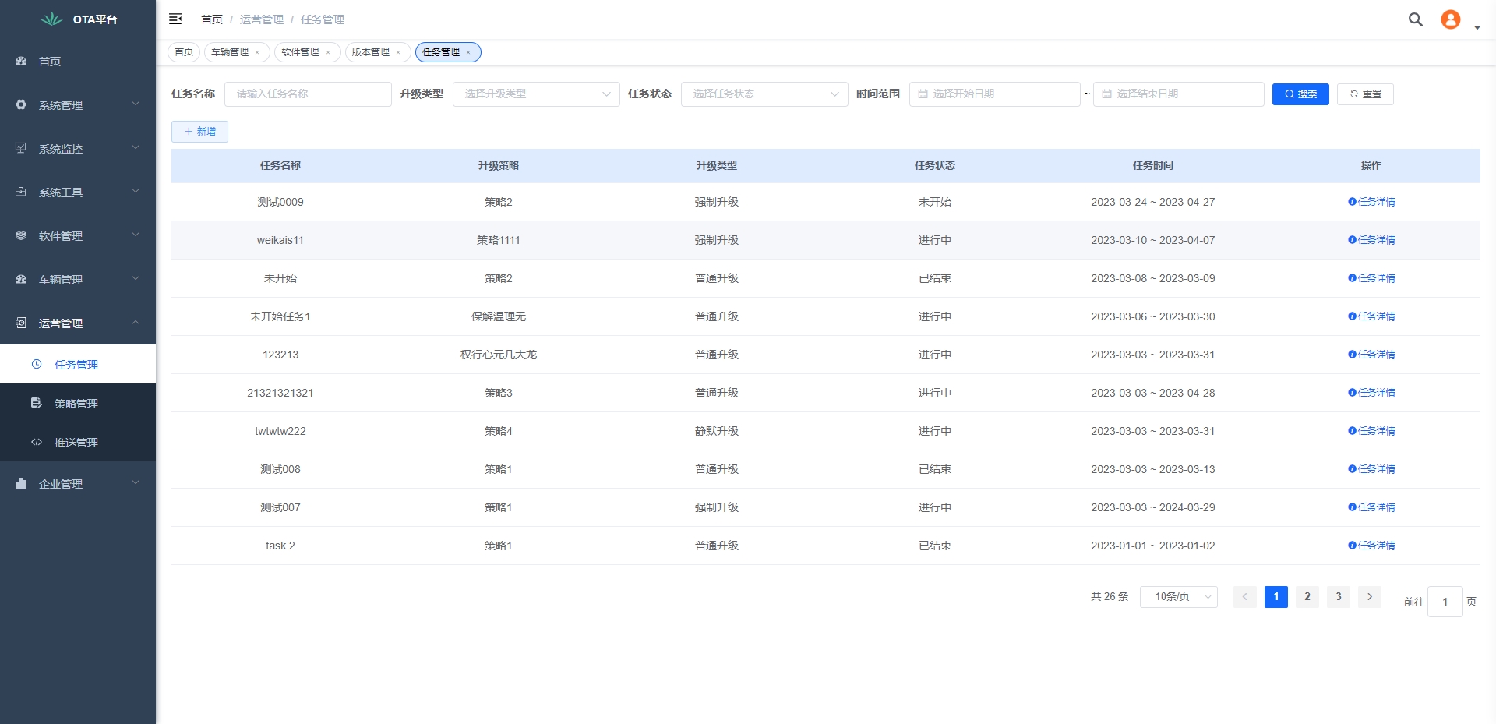Click the info icon in the task 2 row

click(x=1352, y=546)
